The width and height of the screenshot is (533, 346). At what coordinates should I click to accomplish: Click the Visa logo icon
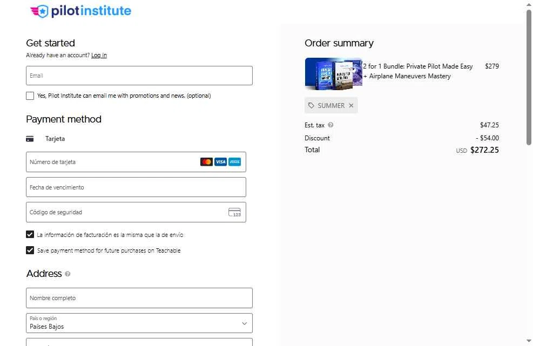tap(221, 162)
